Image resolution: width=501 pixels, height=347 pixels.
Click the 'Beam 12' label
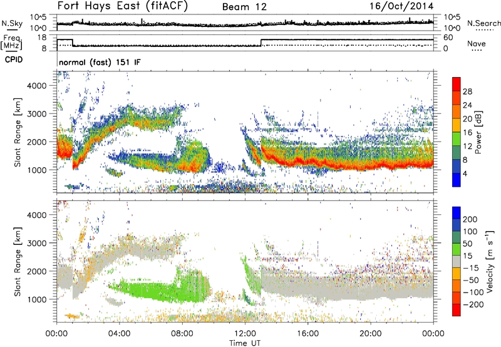click(x=244, y=7)
